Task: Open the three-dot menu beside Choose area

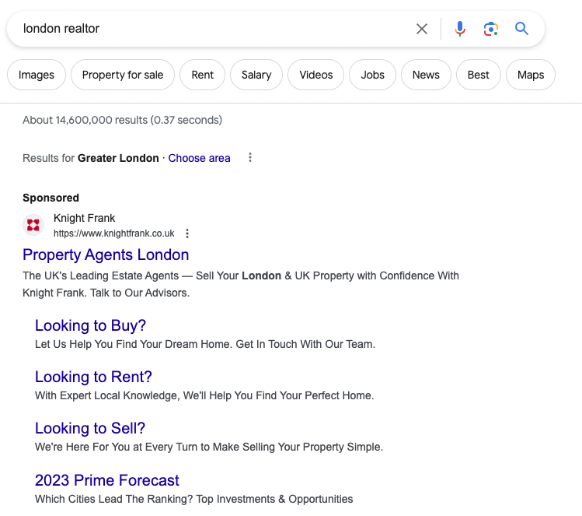Action: point(250,158)
